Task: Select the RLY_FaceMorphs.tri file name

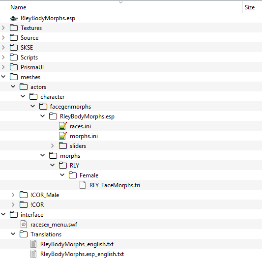Action: point(115,185)
